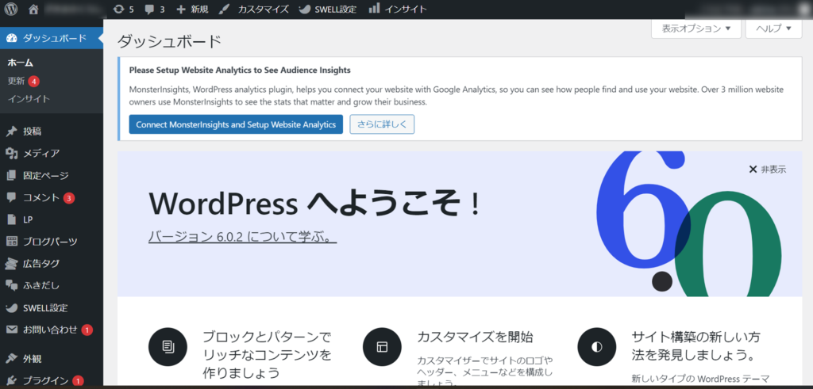This screenshot has height=389, width=813.
Task: Open お問い合わせ menu in sidebar
Action: 52,330
